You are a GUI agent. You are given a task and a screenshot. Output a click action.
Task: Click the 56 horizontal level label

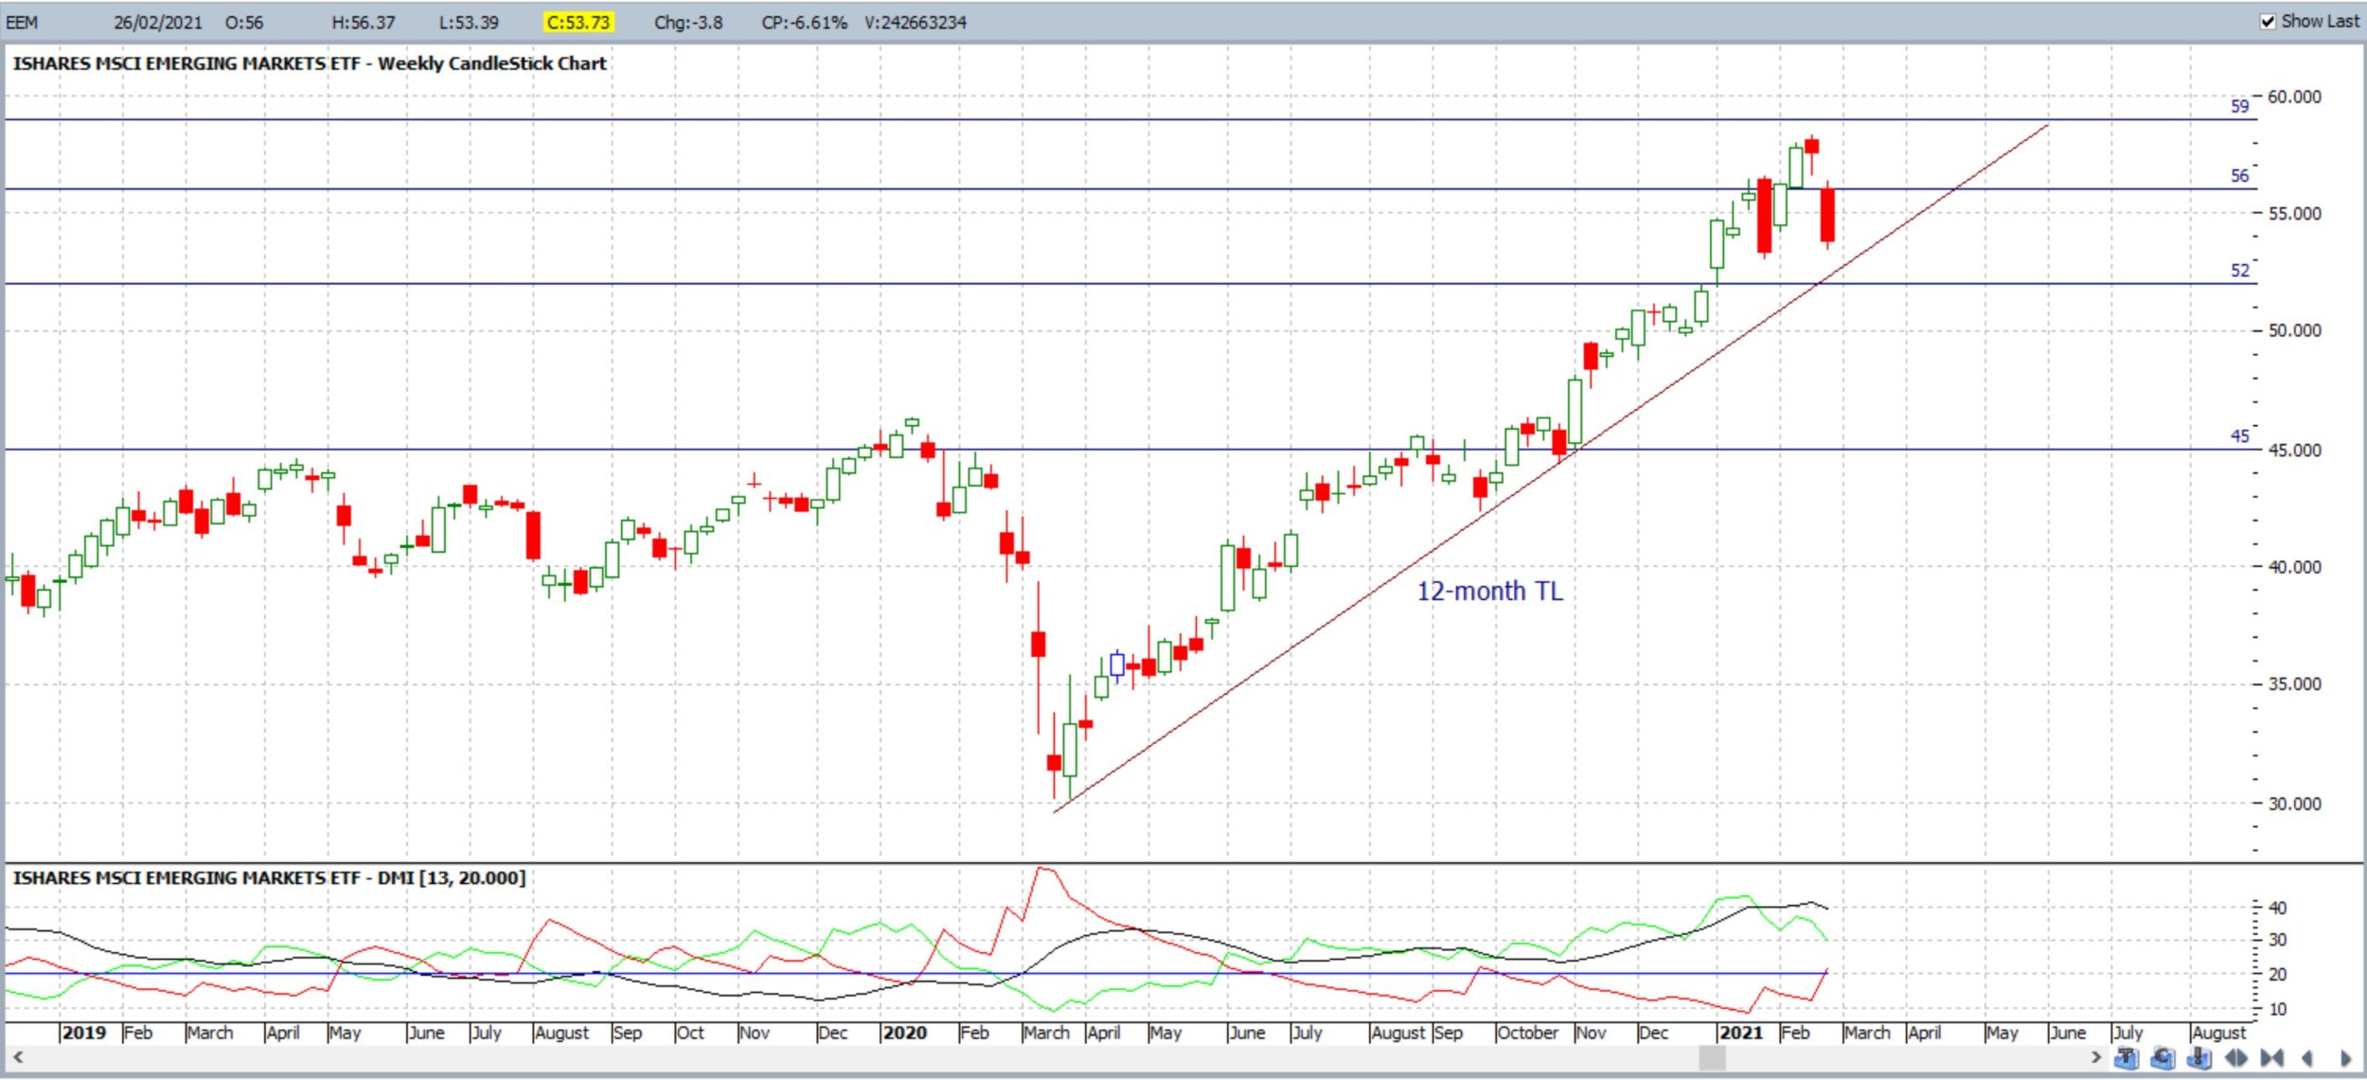(x=2239, y=175)
